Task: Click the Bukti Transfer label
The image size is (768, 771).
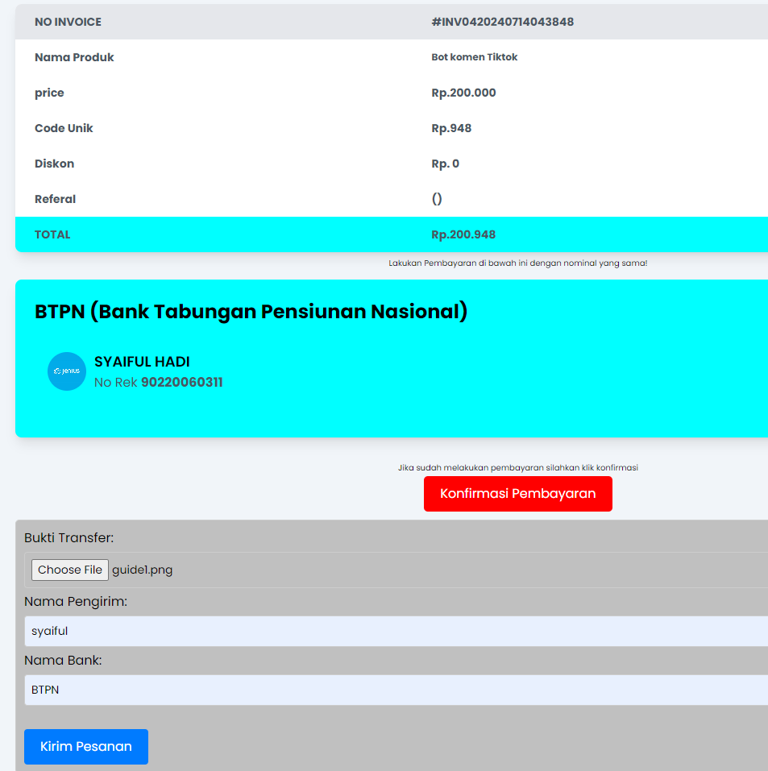Action: click(68, 538)
